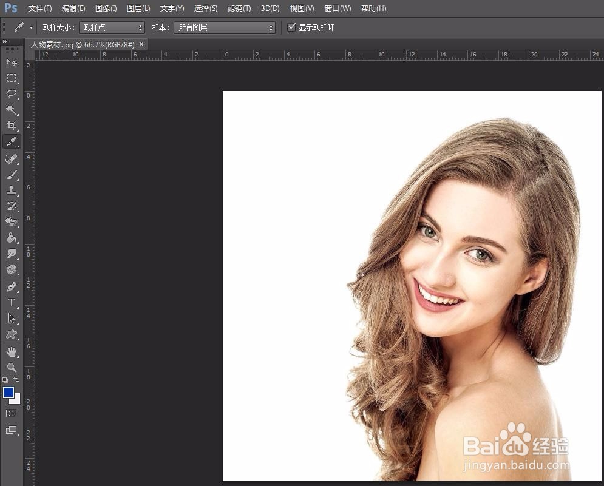Toggle the 显示取样环 checkbox
The height and width of the screenshot is (486, 604).
click(292, 27)
